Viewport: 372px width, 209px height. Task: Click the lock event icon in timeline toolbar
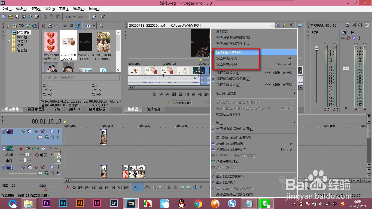202,187
